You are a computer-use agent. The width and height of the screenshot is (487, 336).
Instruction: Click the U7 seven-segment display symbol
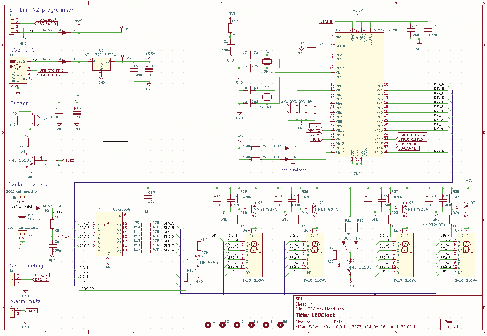click(x=466, y=255)
